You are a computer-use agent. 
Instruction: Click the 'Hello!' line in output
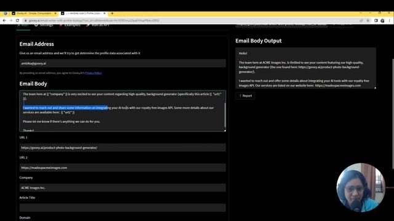coord(243,53)
